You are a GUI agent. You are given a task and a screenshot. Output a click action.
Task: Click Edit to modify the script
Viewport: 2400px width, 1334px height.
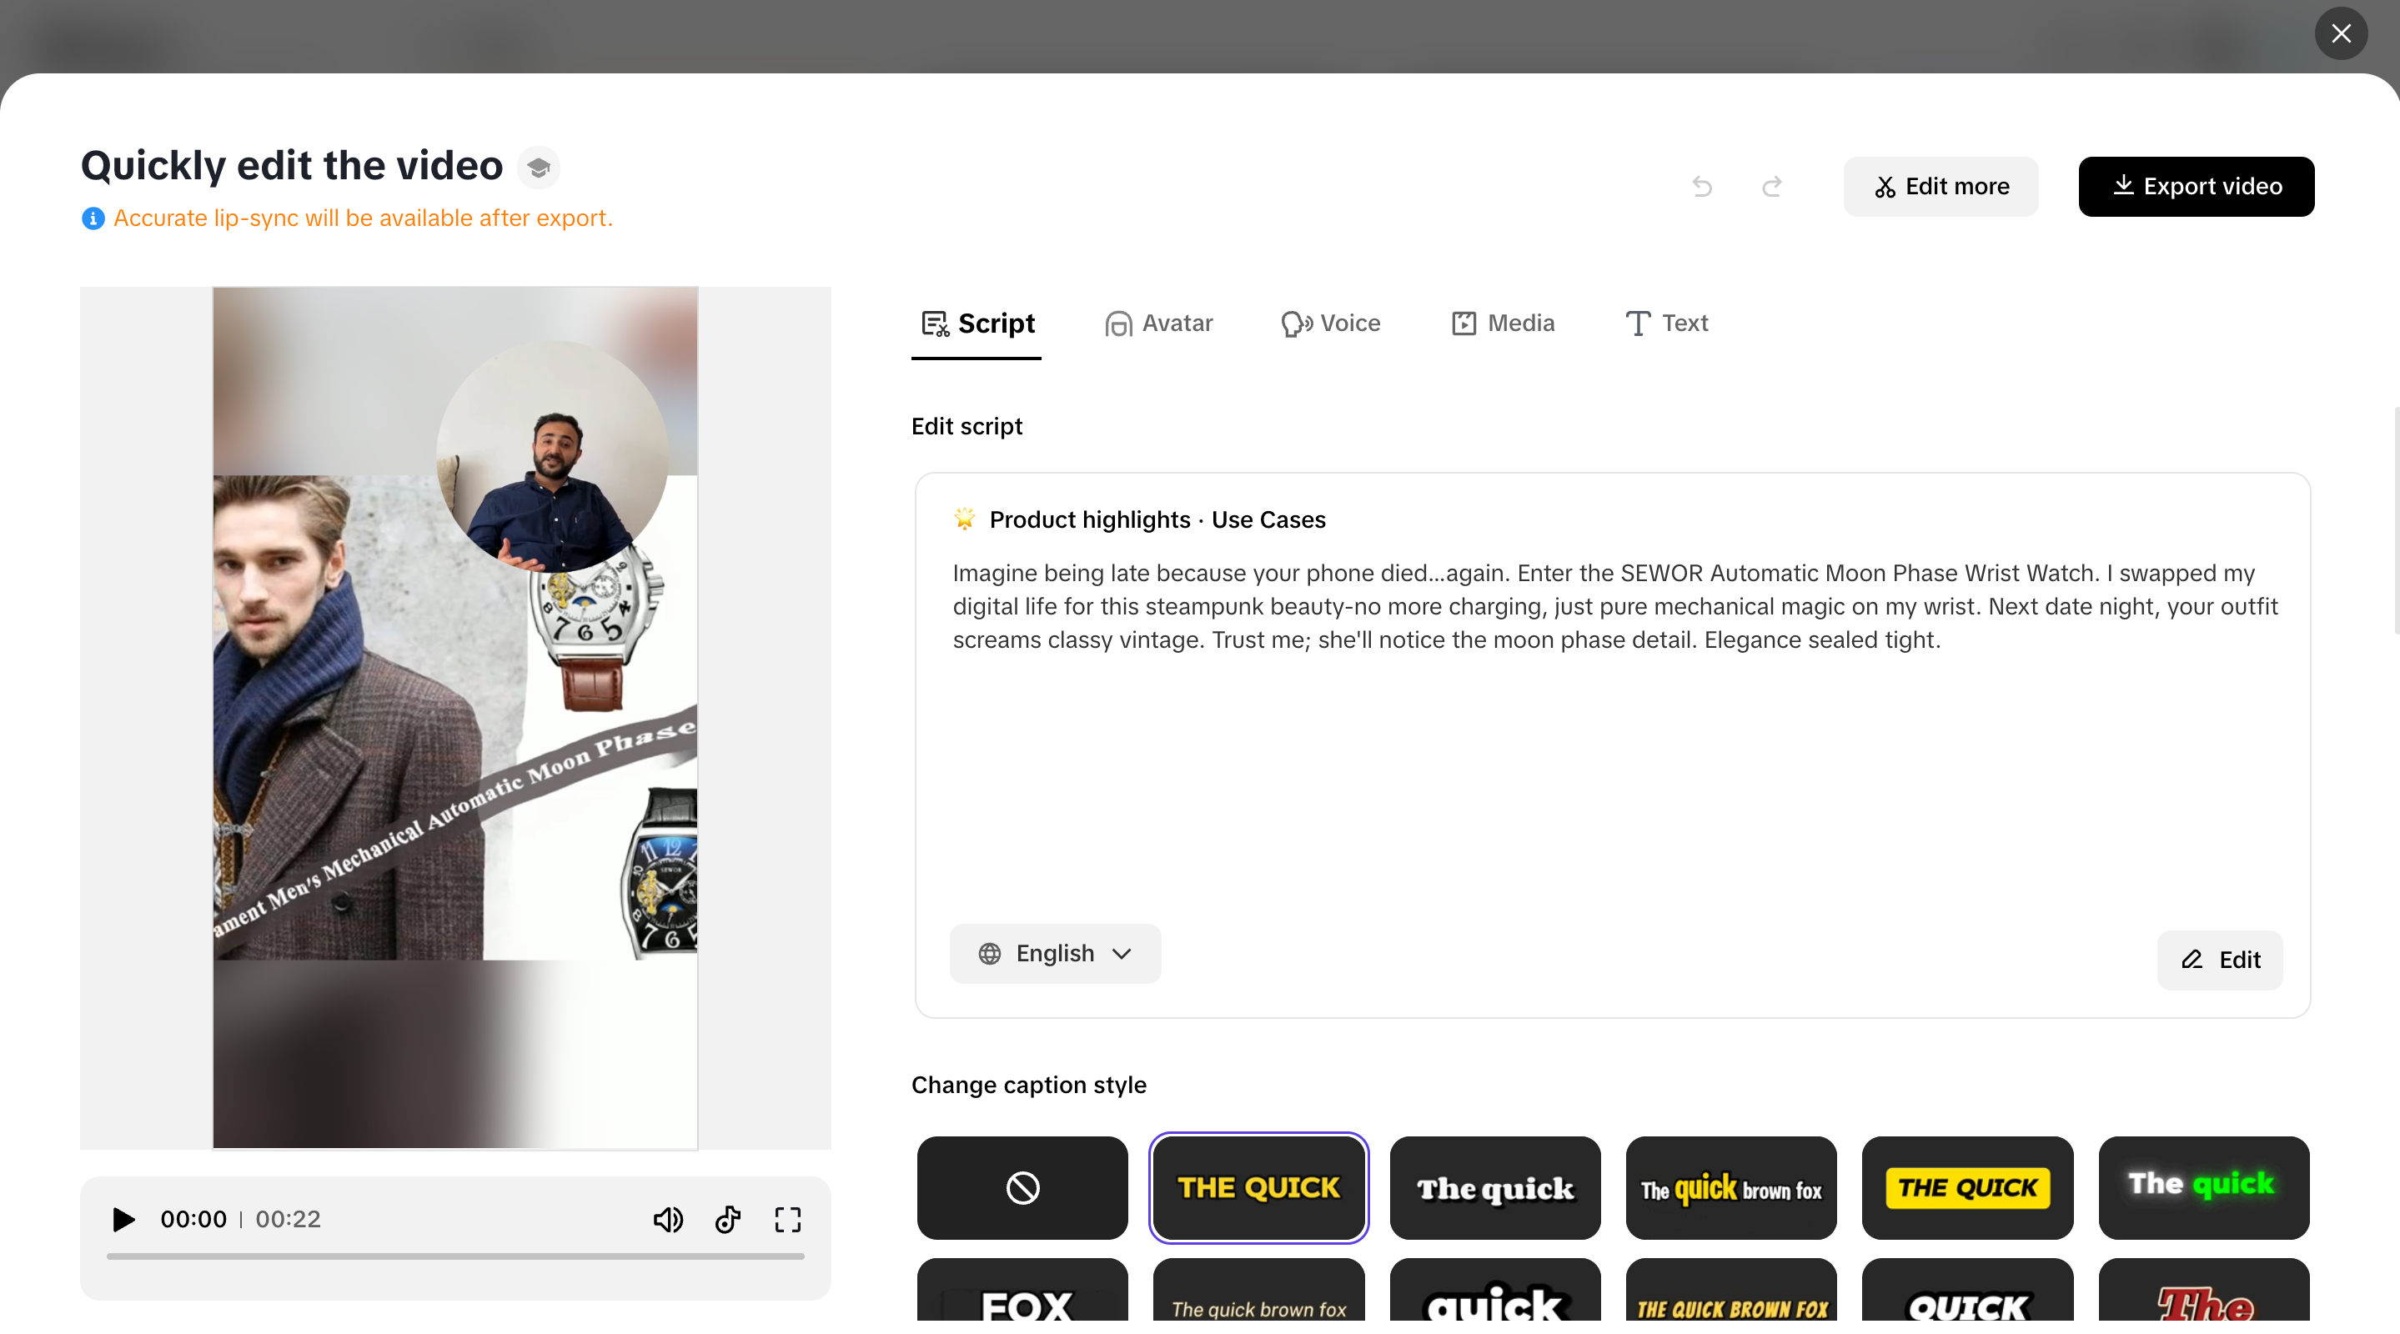(2219, 960)
